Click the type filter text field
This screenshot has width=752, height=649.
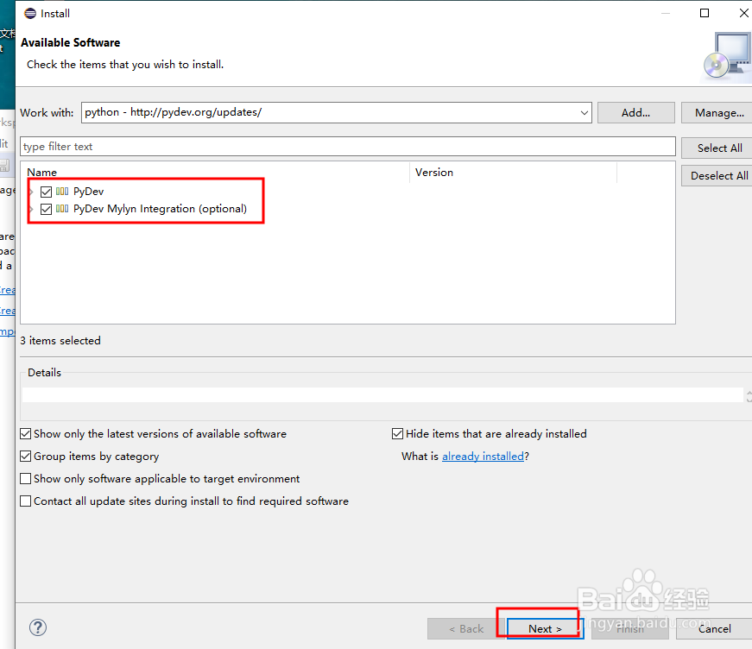(348, 146)
